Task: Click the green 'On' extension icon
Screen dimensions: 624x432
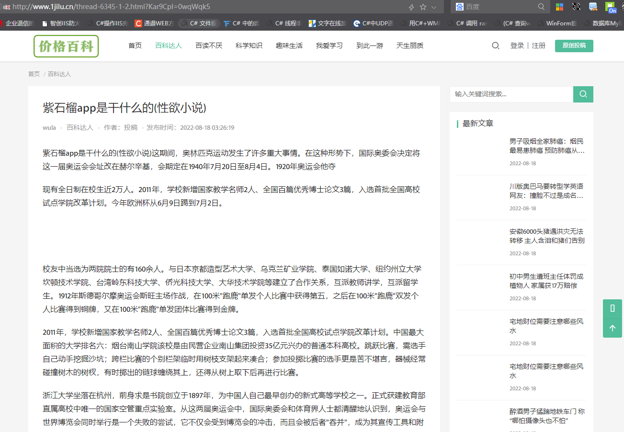Action: (x=610, y=7)
